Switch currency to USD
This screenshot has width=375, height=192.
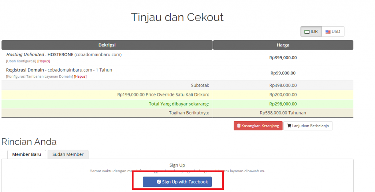coord(333,31)
